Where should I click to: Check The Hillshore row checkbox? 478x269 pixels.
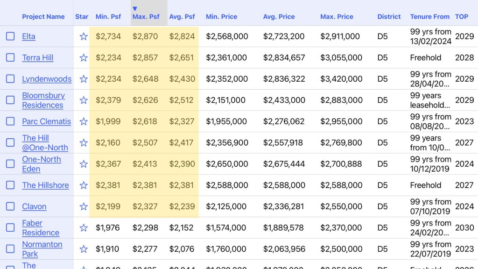click(x=10, y=185)
